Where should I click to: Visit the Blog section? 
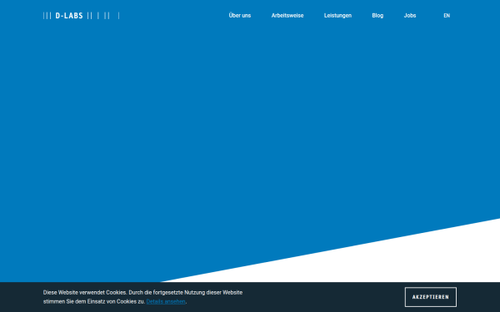coord(377,16)
